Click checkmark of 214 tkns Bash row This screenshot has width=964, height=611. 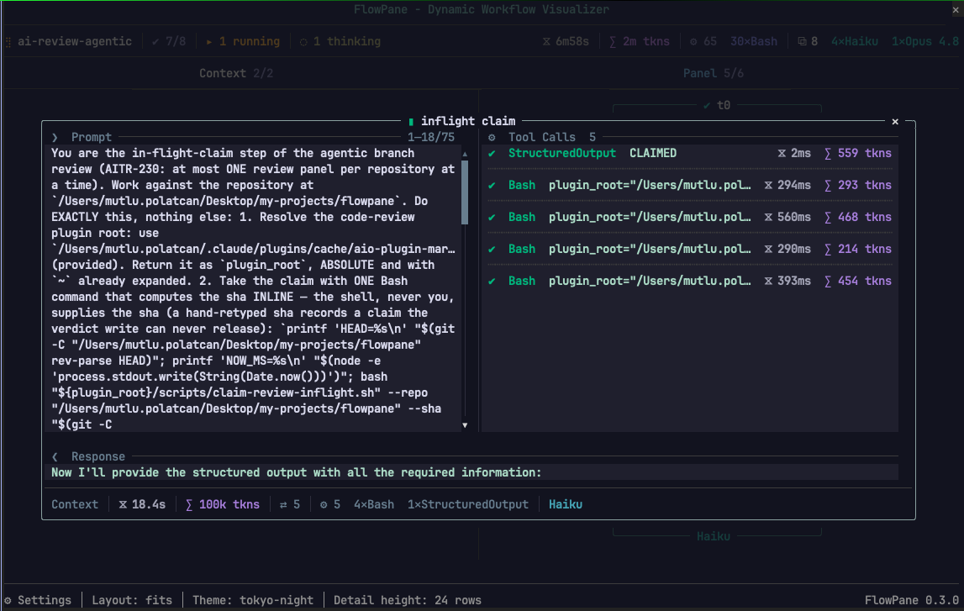[492, 249]
